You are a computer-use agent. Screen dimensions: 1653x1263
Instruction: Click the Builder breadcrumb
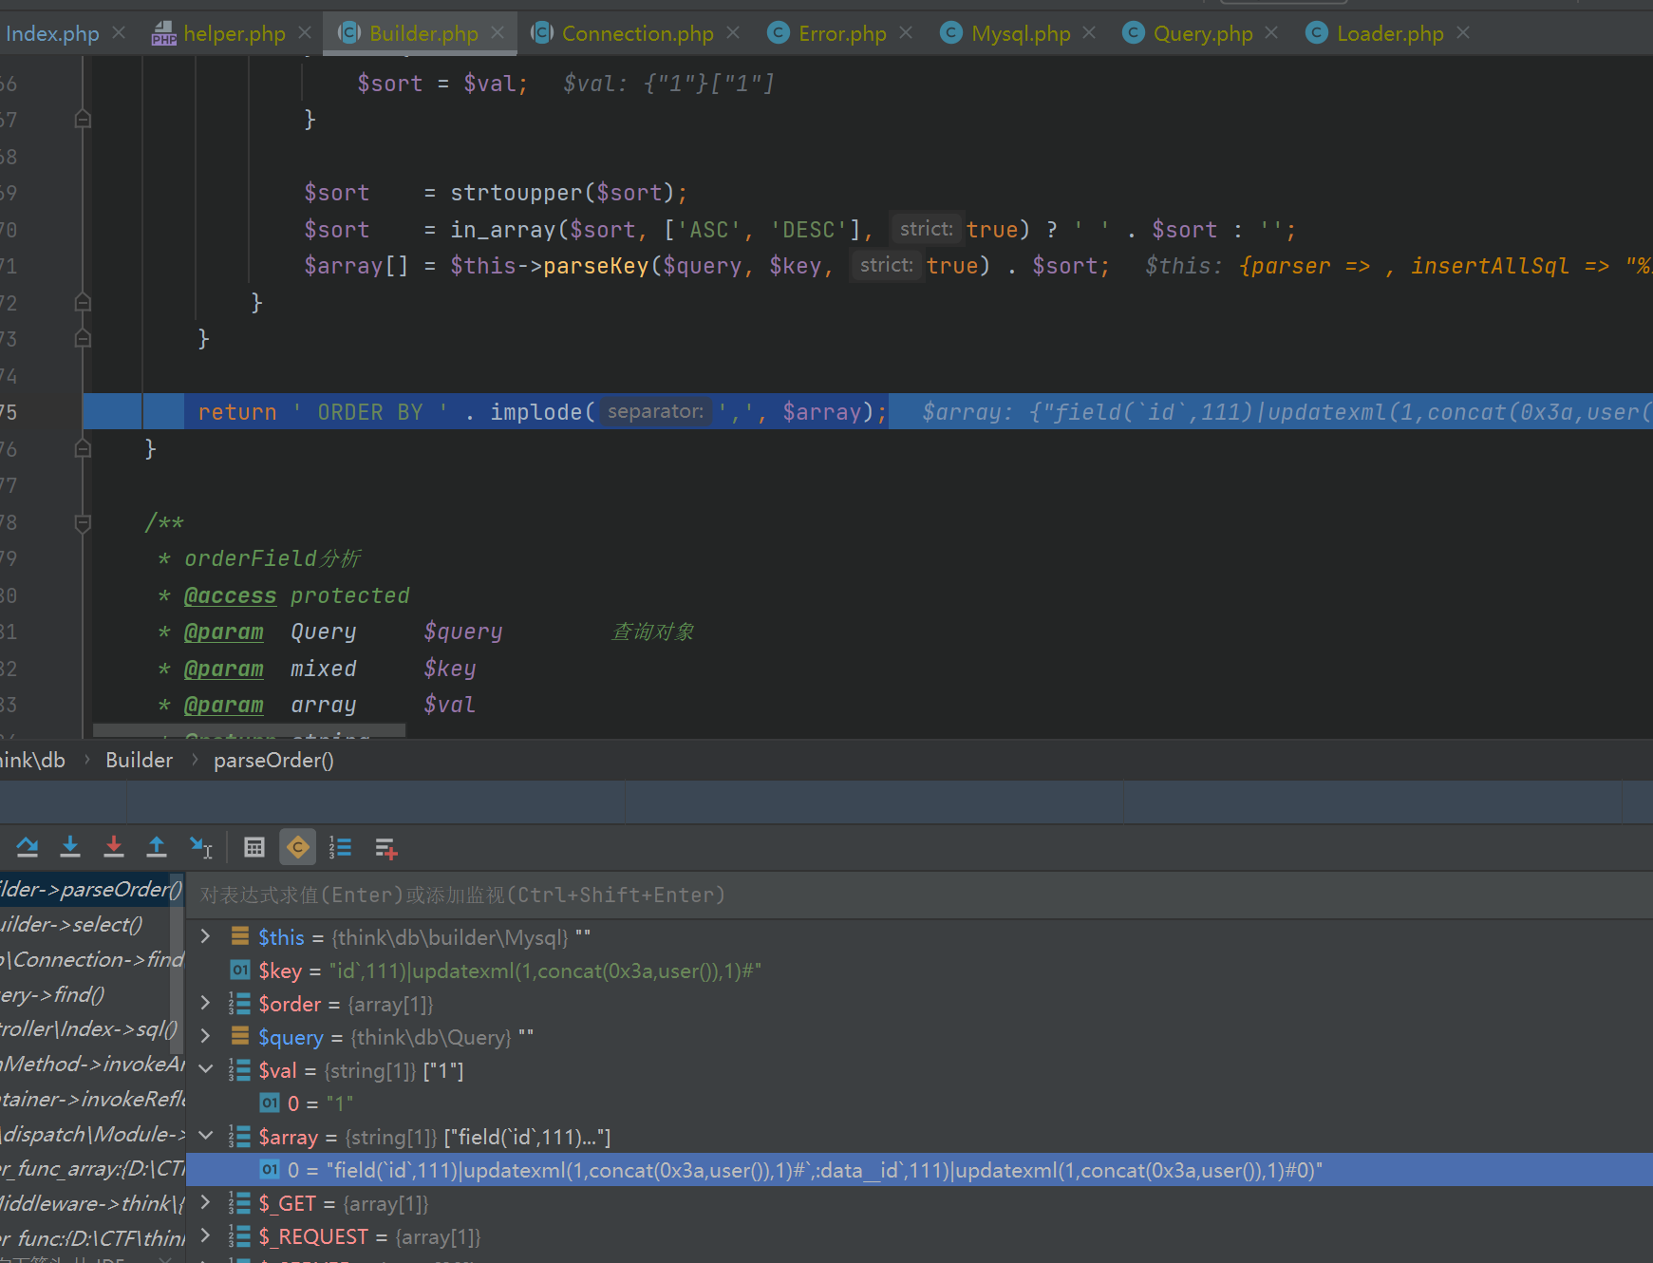[x=139, y=760]
